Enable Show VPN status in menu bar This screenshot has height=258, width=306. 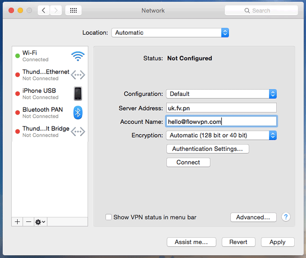(x=108, y=217)
